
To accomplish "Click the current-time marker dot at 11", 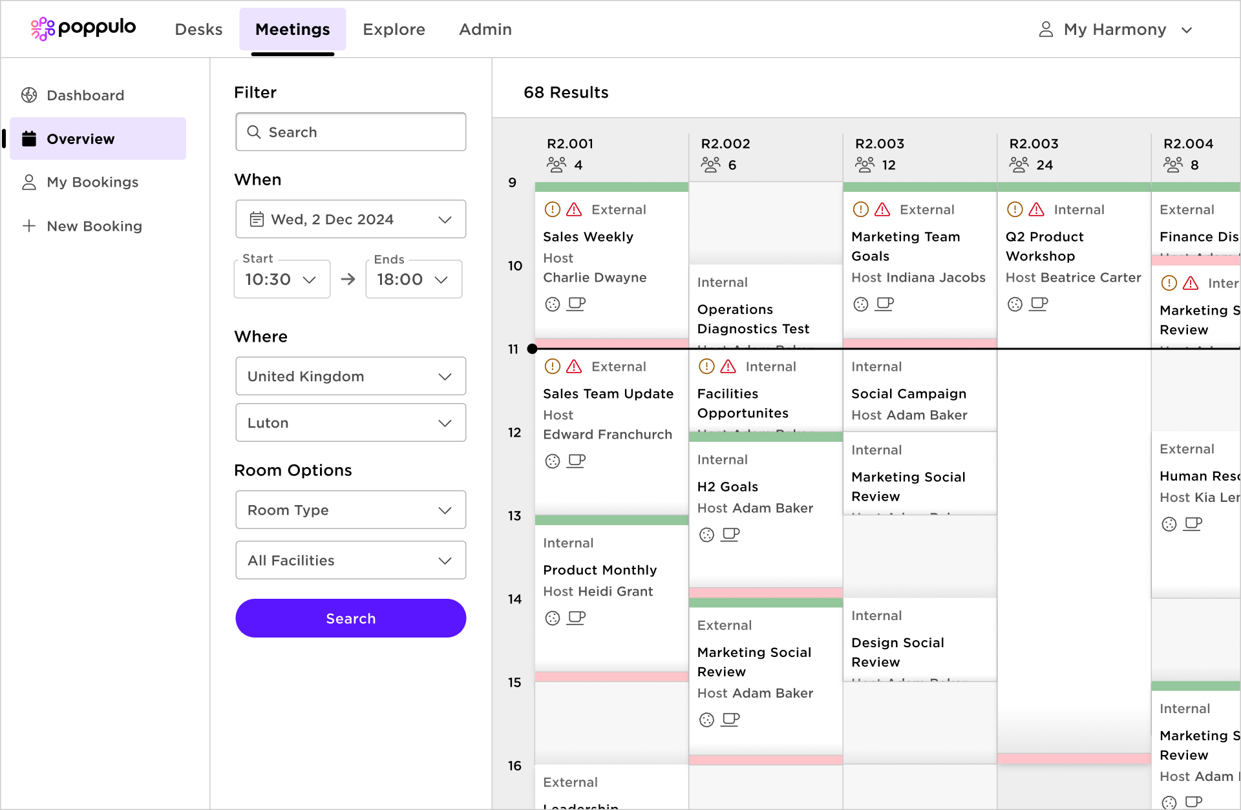I will pos(532,349).
